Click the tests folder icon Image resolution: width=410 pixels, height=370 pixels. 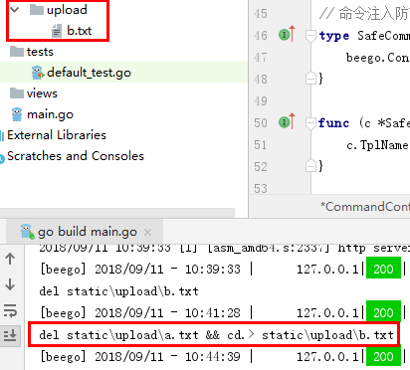[17, 52]
